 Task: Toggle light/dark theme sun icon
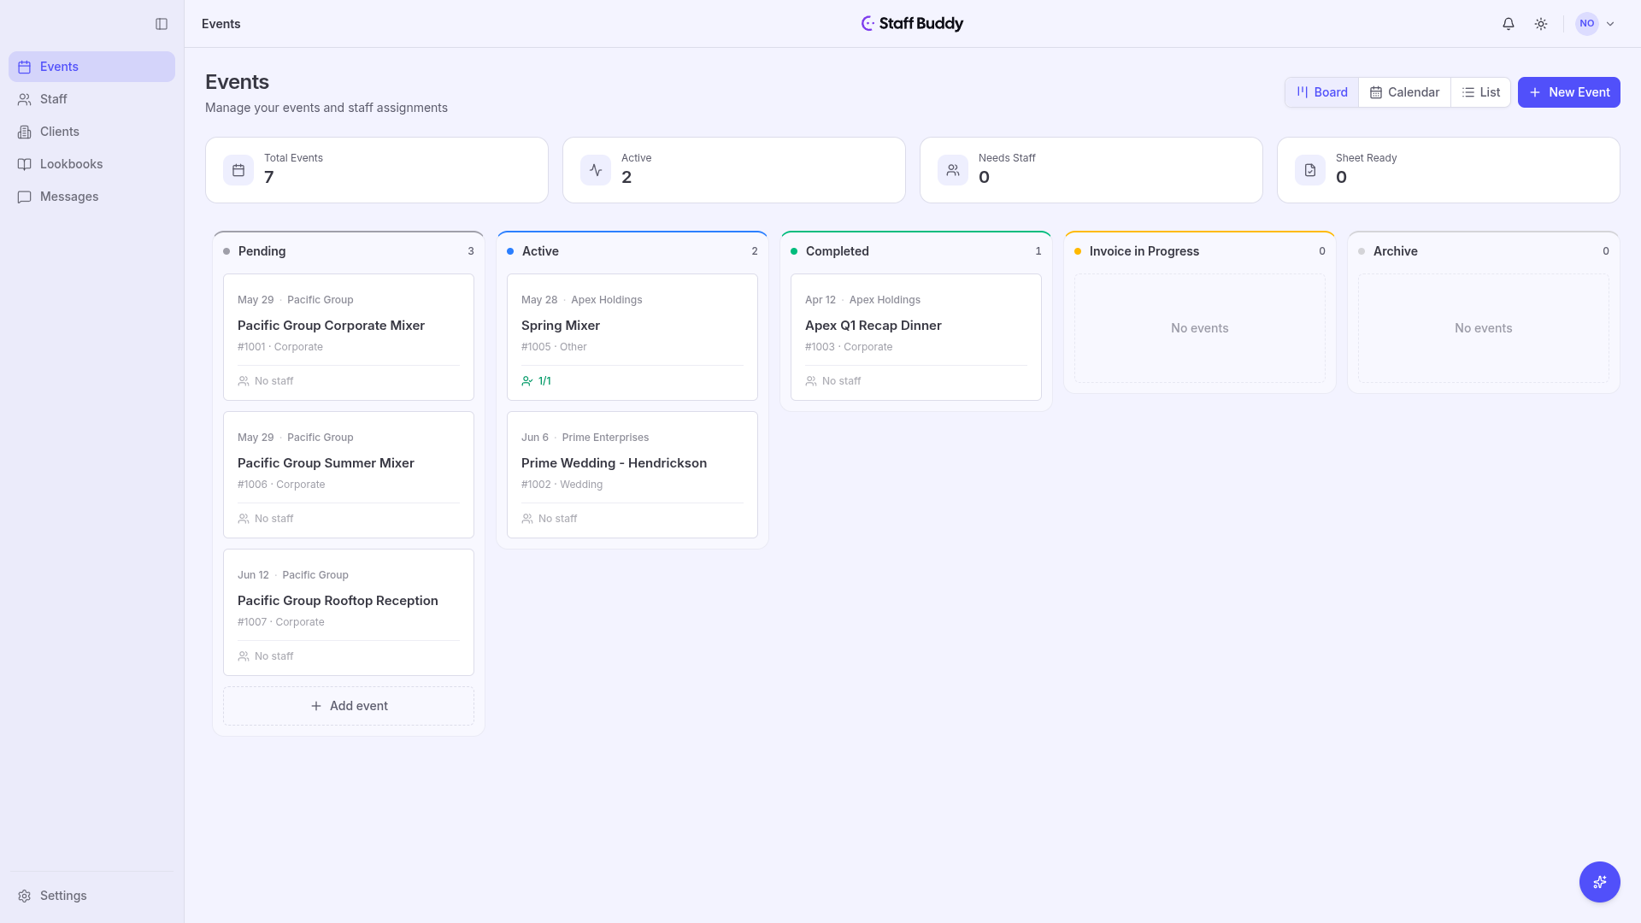[x=1541, y=24]
